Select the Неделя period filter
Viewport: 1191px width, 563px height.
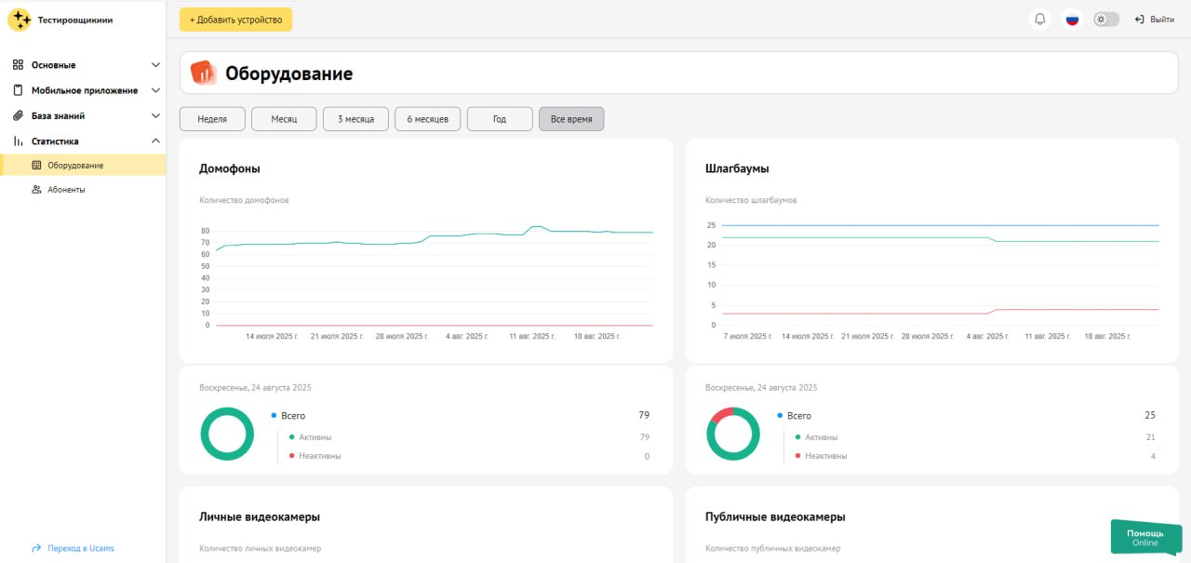(x=212, y=119)
